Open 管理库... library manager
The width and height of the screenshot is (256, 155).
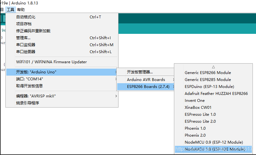pyautogui.click(x=62, y=38)
